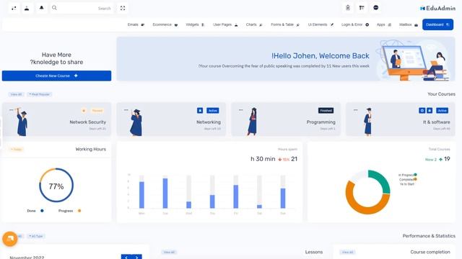462x259 pixels.
Task: Open the UI Elements menu
Action: tap(321, 24)
